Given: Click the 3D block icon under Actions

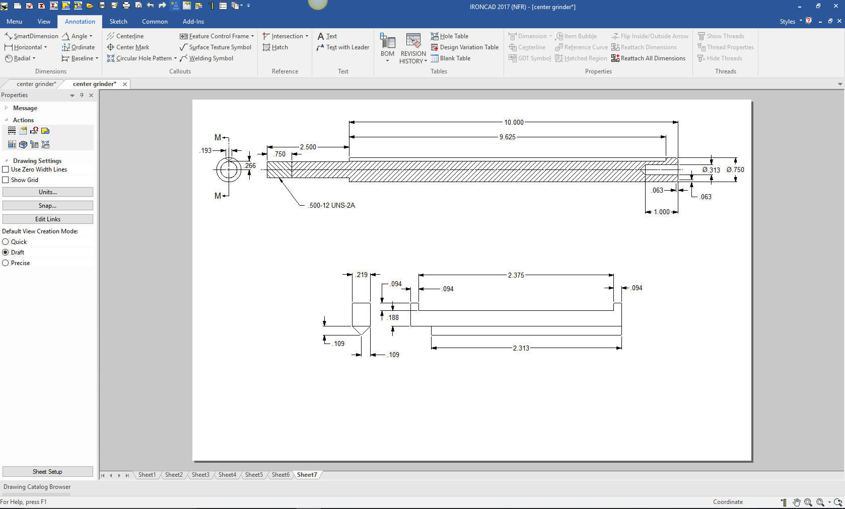Looking at the screenshot, I should point(23,144).
